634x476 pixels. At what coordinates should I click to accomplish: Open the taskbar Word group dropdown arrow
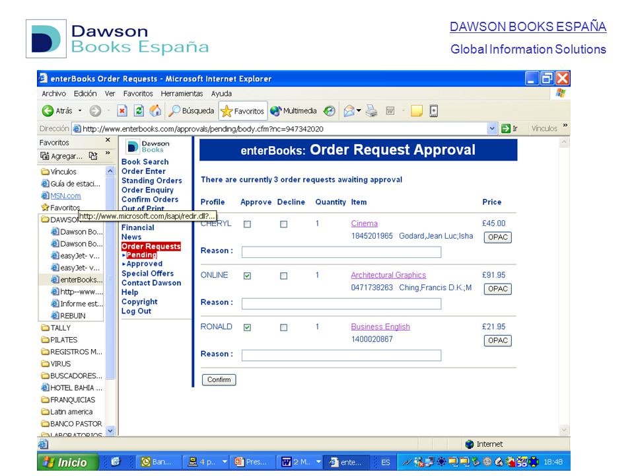[318, 461]
